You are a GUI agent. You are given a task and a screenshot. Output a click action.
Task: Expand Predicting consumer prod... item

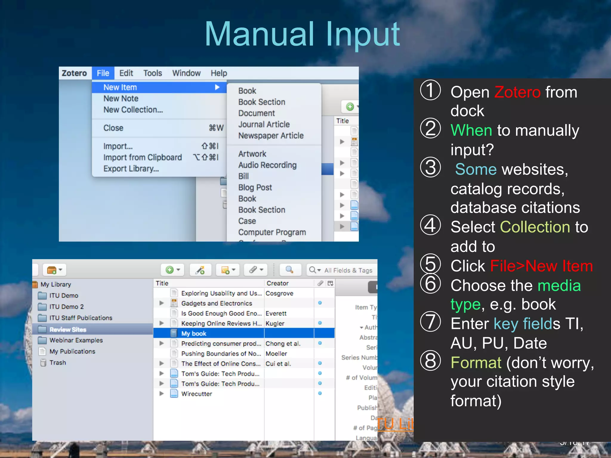pyautogui.click(x=162, y=343)
